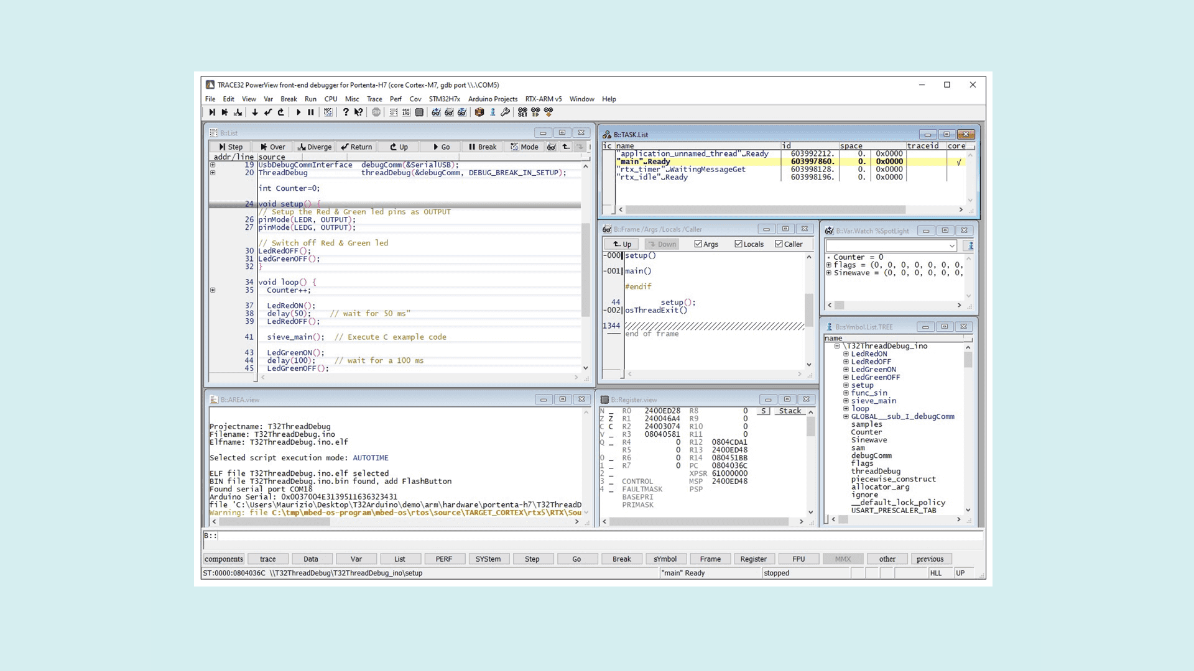
Task: Open the Arduino Projects menu
Action: pos(493,99)
